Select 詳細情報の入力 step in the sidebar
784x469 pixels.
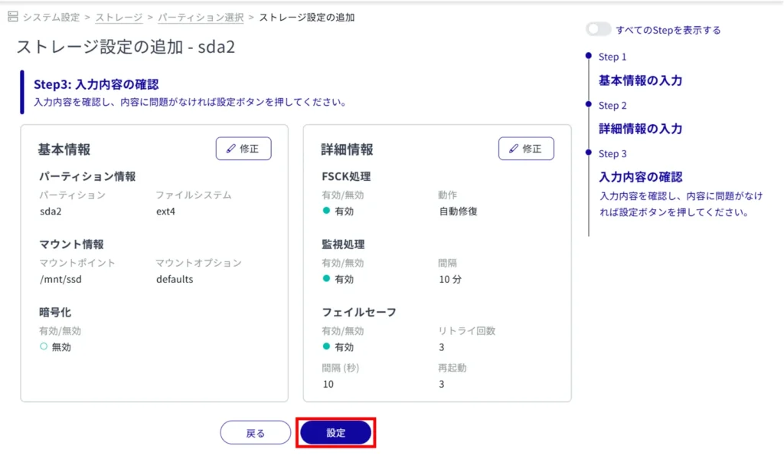[x=640, y=129]
